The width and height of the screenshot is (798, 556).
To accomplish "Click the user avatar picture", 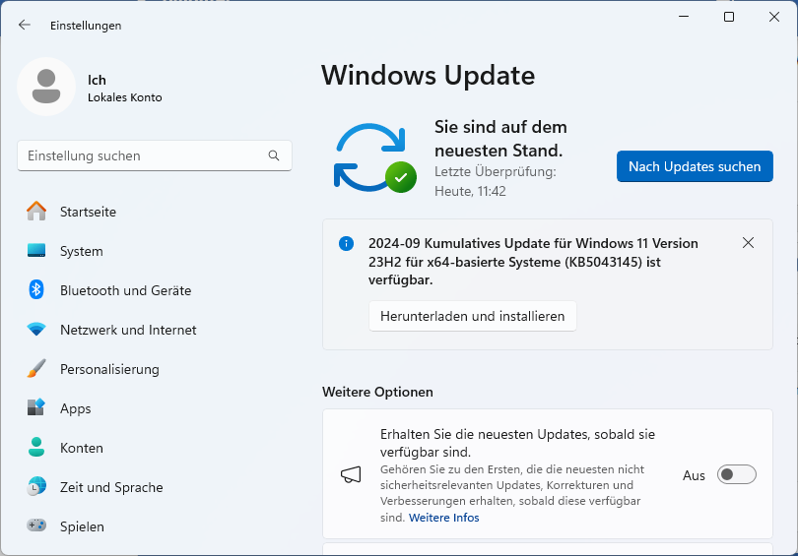I will (46, 87).
